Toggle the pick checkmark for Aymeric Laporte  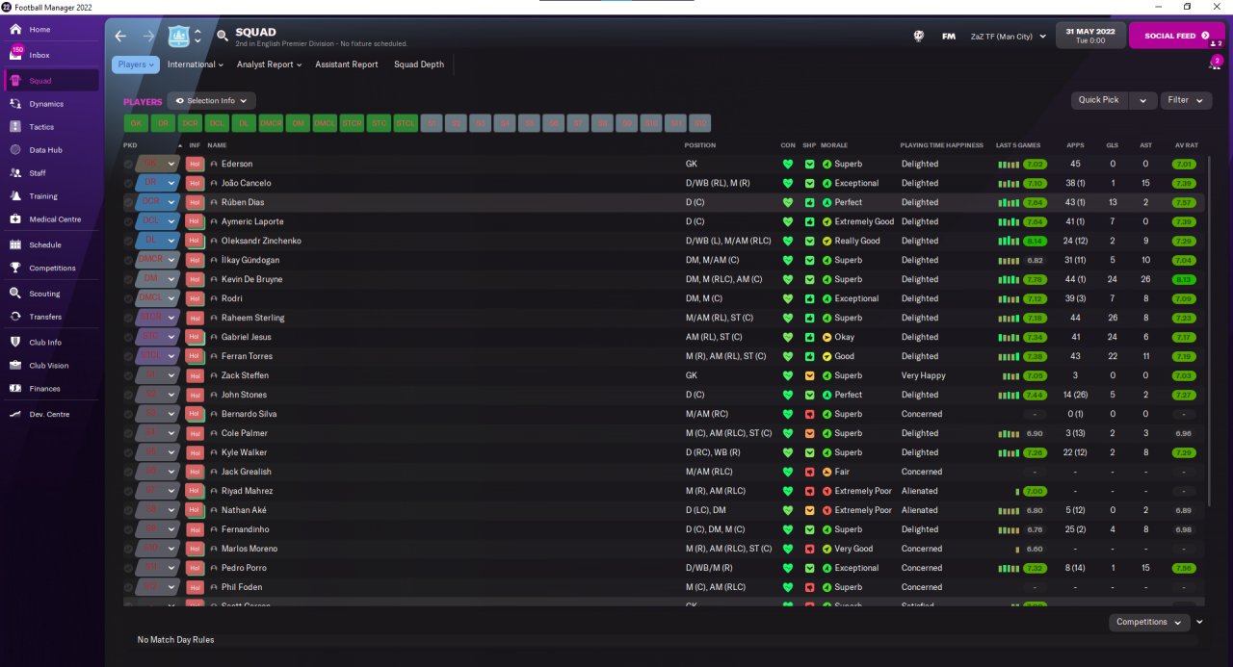click(129, 221)
